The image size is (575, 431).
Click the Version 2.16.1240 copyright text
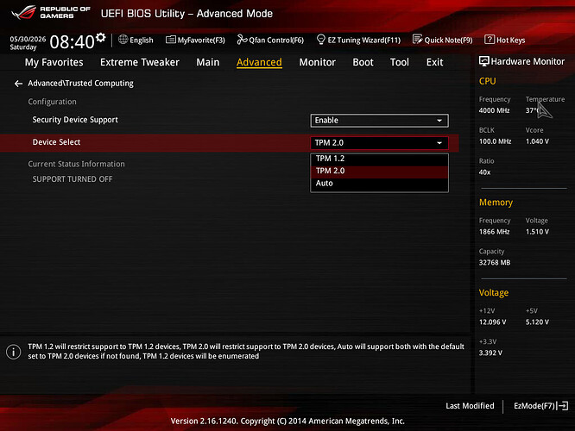[x=287, y=422]
